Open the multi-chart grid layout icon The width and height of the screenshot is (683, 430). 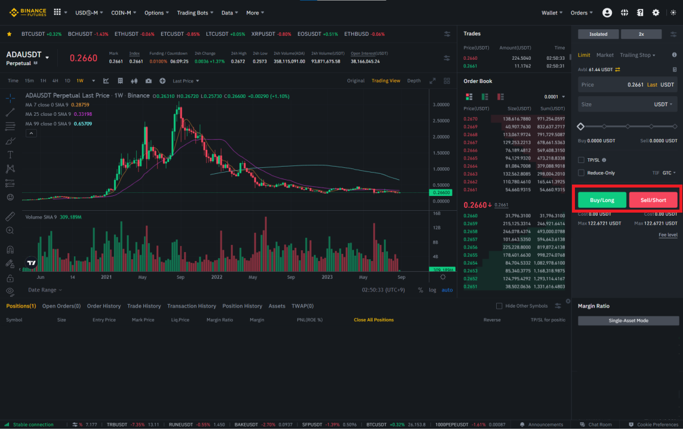point(447,81)
